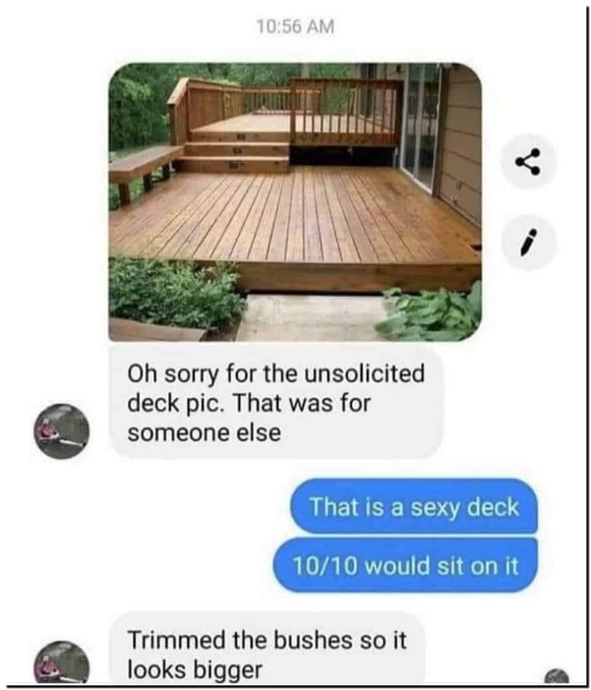Open the wooden deck photo attachment
This screenshot has width=591, height=690.
coord(295,202)
